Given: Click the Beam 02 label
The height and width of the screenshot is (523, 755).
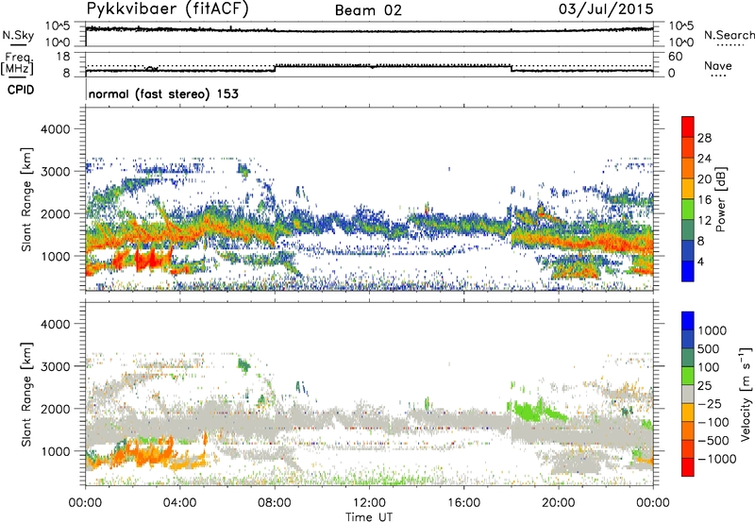Looking at the screenshot, I should (368, 10).
